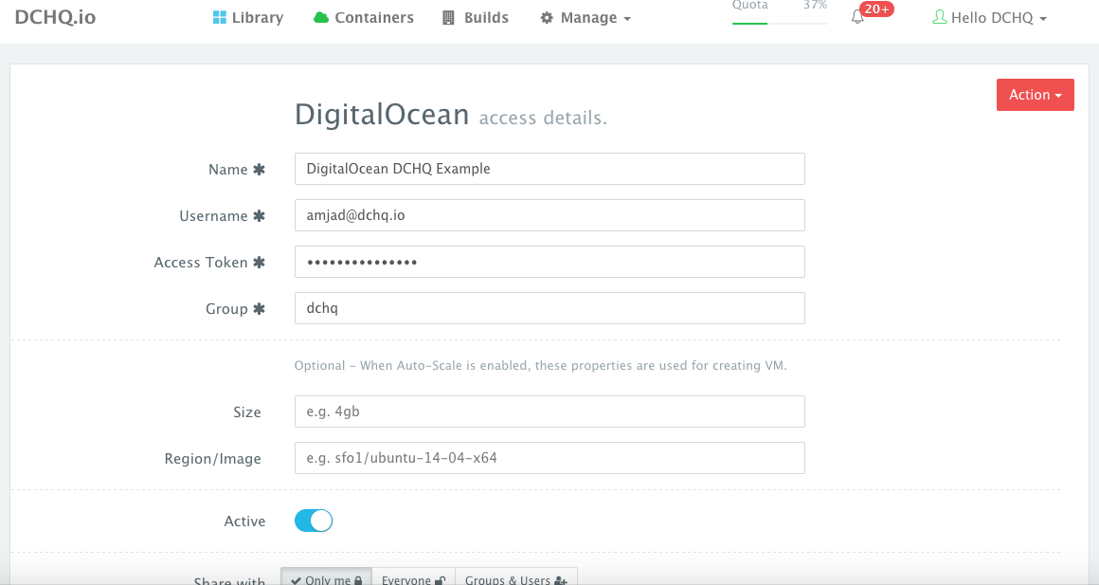Click the 'Active' label text
This screenshot has width=1099, height=585.
[244, 521]
